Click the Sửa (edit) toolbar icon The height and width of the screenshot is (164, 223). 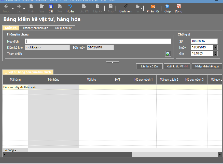pos(42,7)
